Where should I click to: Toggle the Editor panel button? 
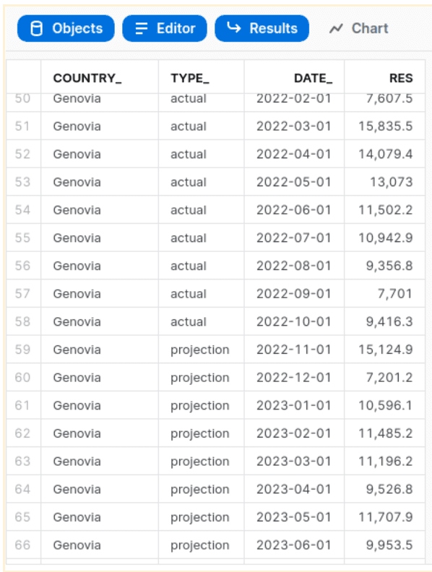tap(165, 28)
